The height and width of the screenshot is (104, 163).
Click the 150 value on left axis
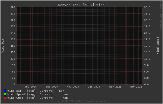13,52
